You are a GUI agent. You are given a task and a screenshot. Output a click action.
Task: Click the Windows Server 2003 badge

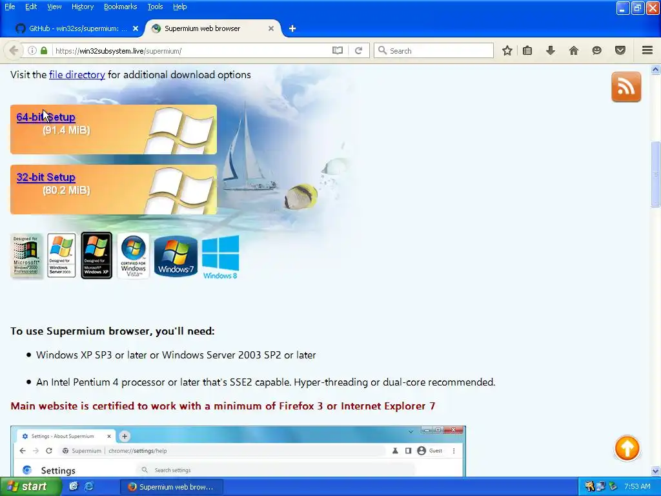(61, 256)
